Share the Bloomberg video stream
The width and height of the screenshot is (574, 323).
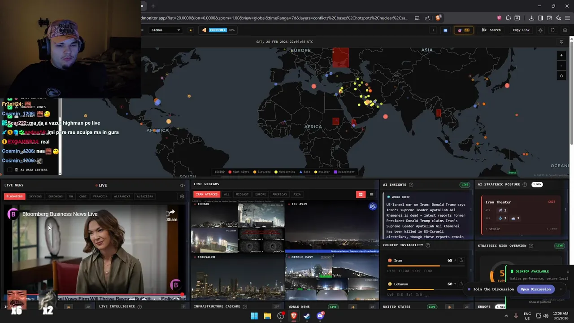coord(172,215)
